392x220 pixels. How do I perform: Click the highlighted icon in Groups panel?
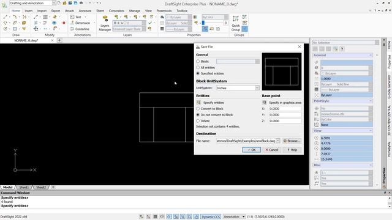pos(245,29)
